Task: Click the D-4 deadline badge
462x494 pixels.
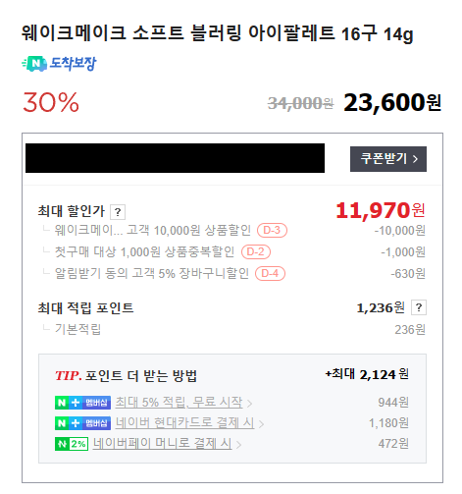Action: coord(270,273)
